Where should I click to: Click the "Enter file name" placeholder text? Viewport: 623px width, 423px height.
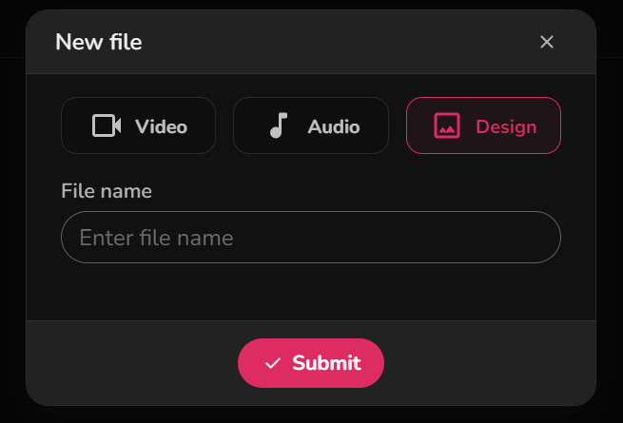tap(156, 238)
